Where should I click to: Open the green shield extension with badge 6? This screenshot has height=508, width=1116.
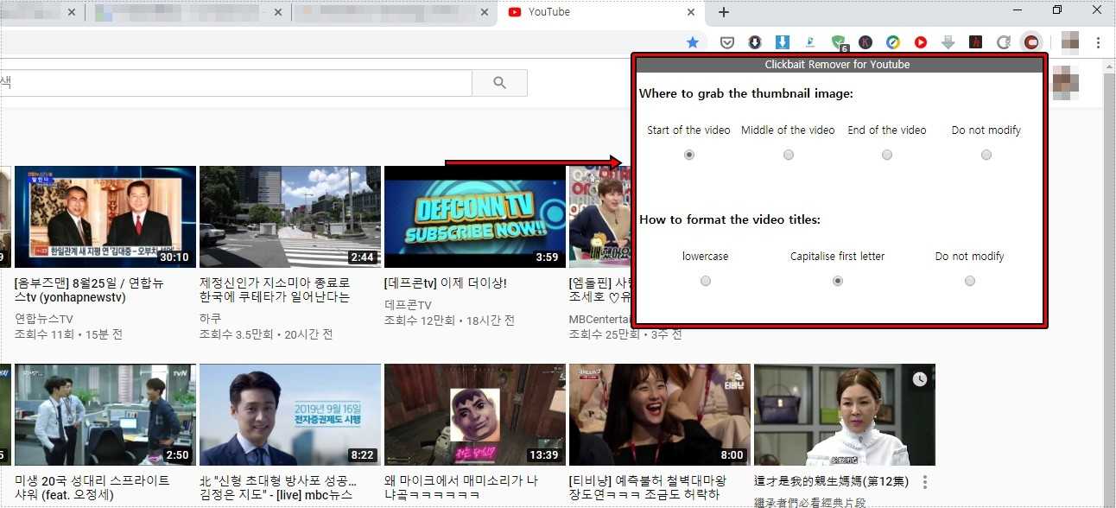(839, 42)
